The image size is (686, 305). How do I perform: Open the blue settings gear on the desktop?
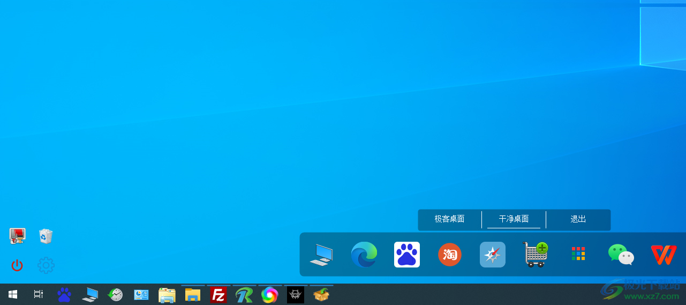coord(46,265)
